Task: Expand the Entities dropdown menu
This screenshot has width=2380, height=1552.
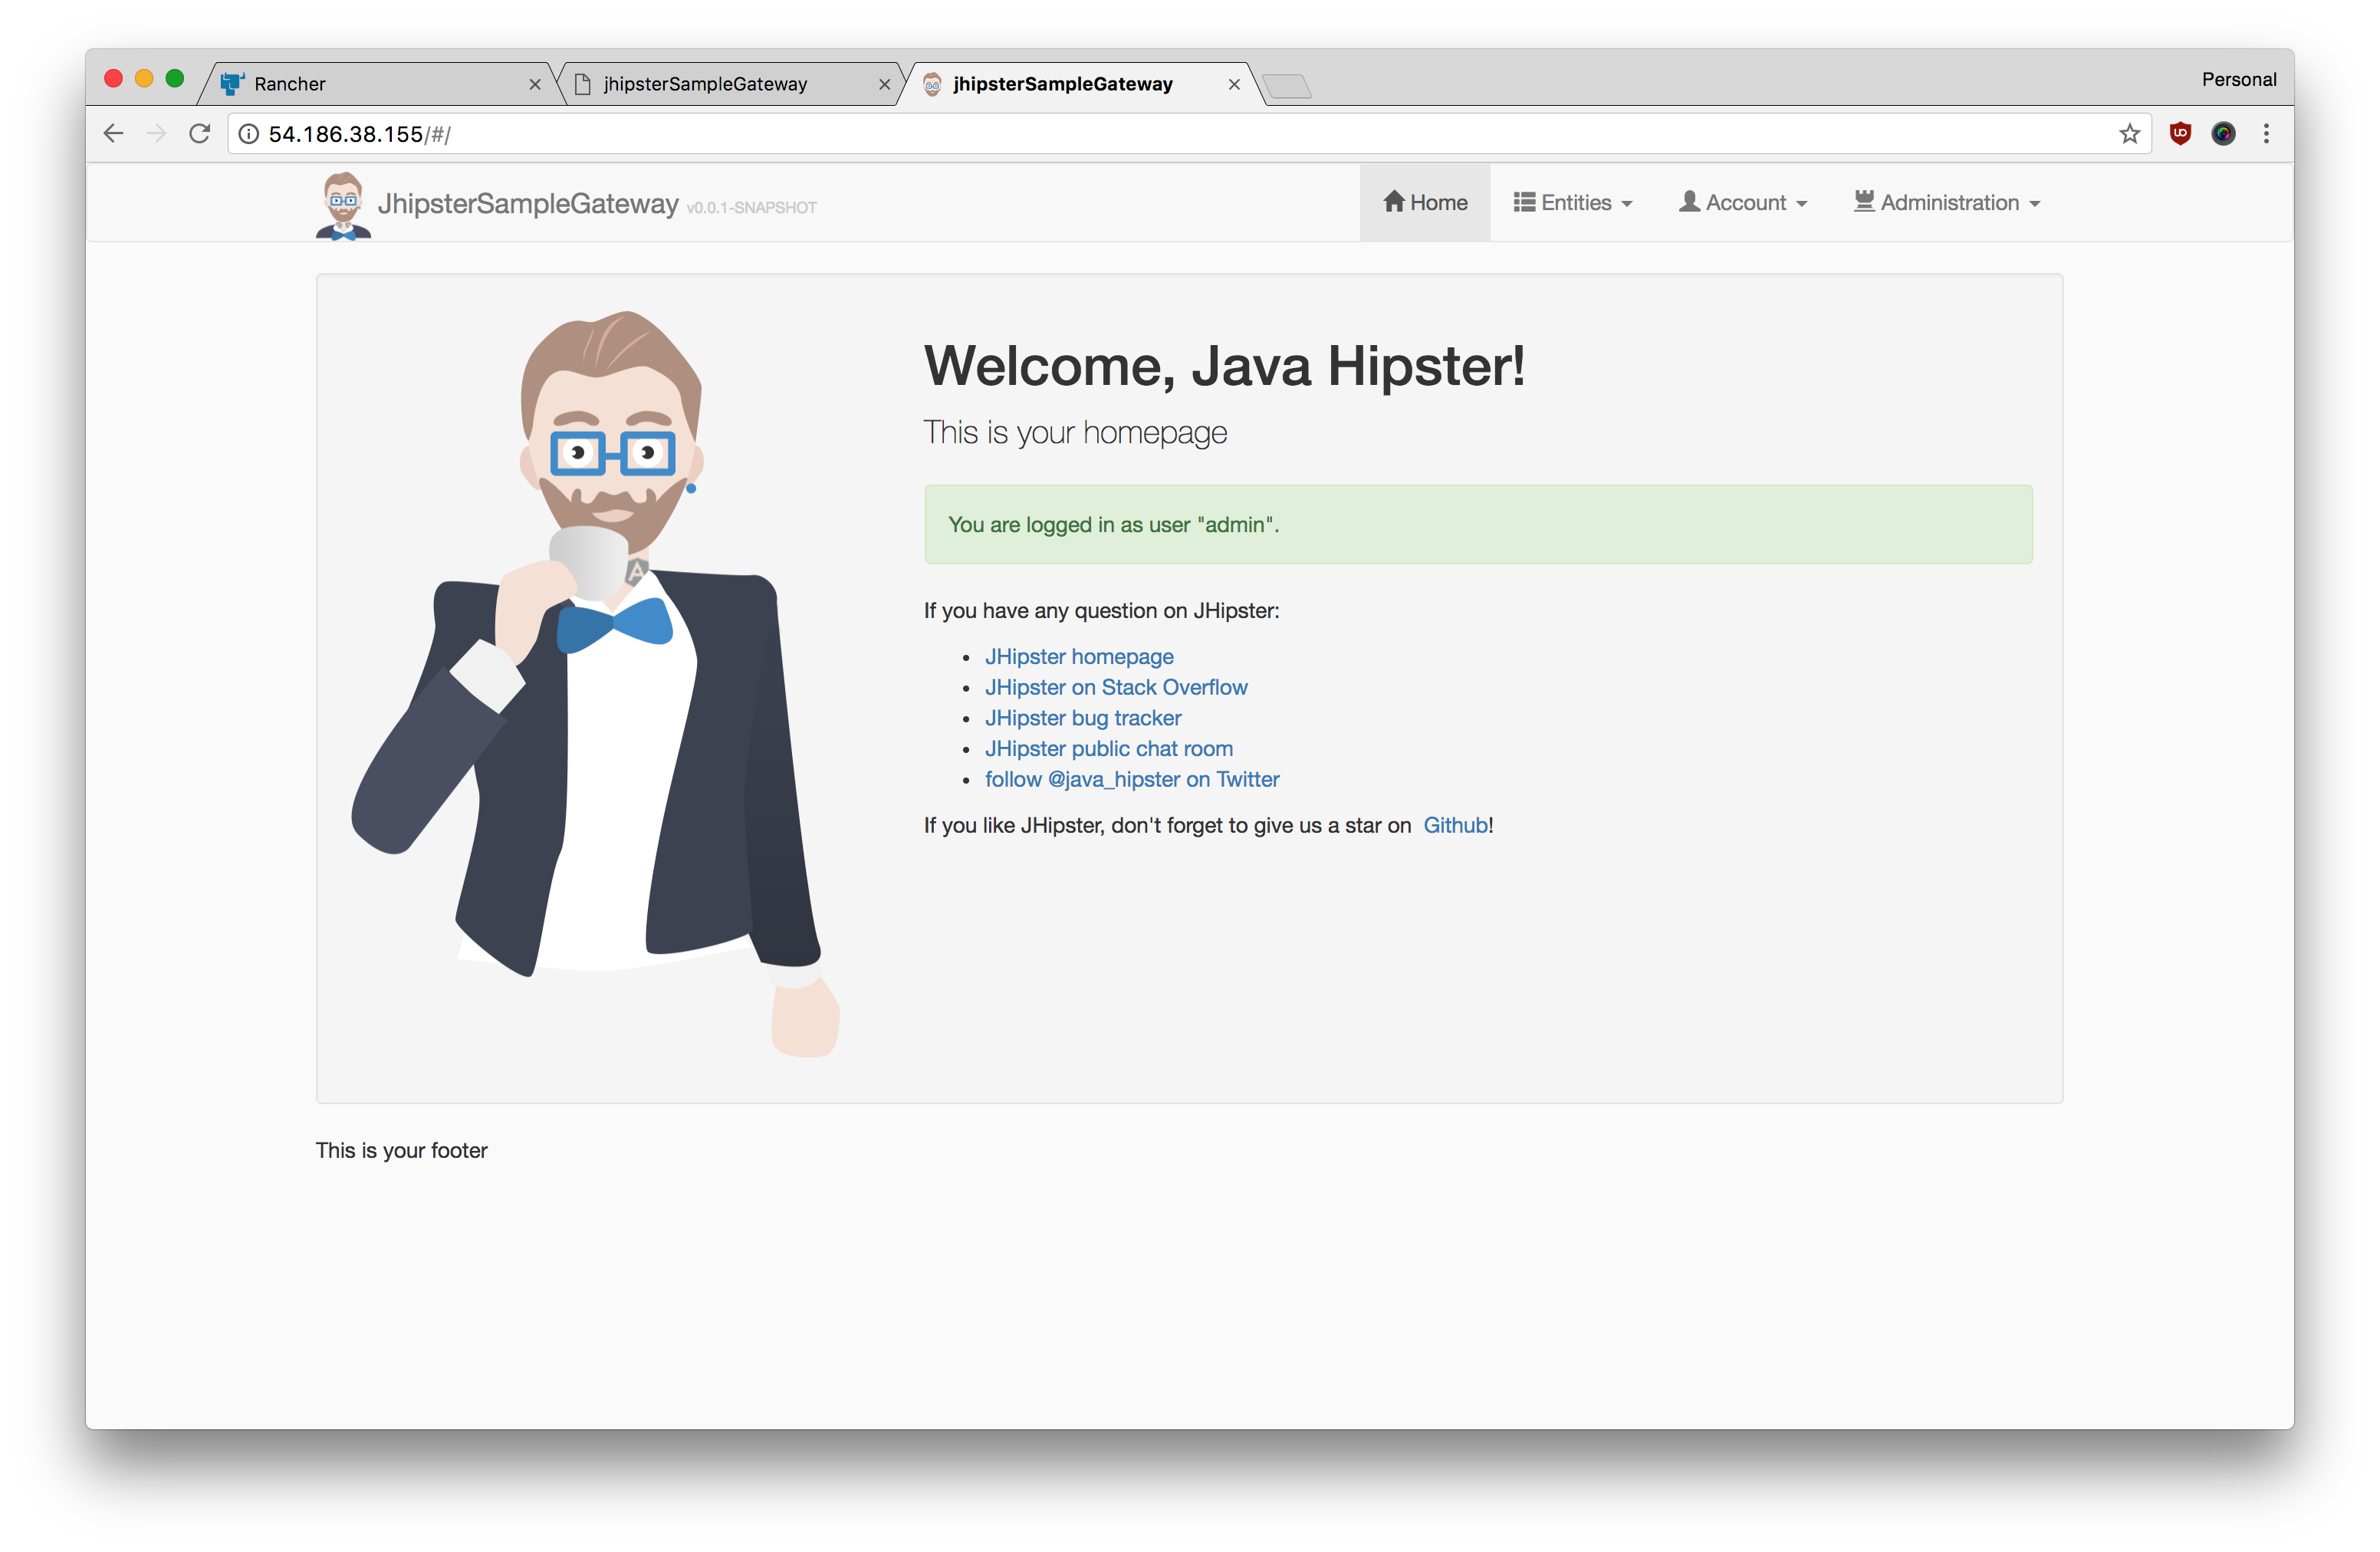Action: (1572, 202)
